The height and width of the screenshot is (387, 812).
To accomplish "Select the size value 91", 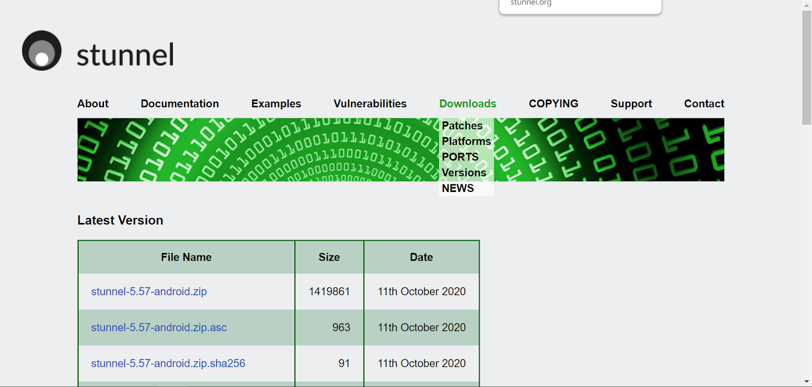I will [x=344, y=364].
